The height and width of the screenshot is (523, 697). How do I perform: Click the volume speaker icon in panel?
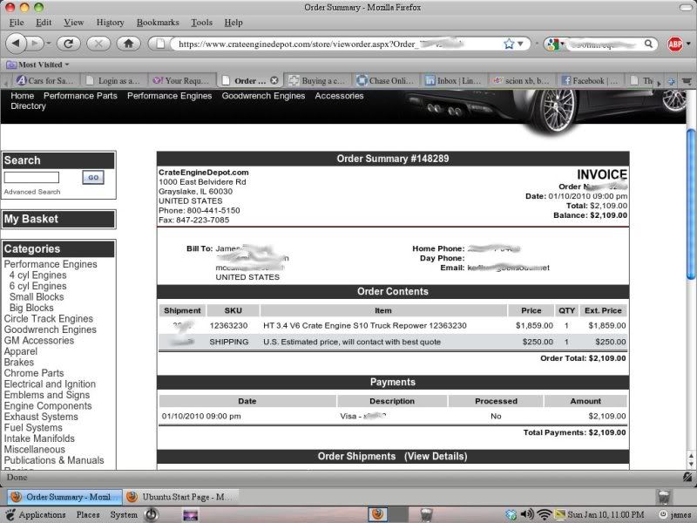coord(527,514)
